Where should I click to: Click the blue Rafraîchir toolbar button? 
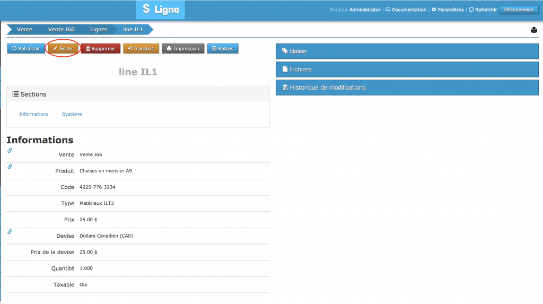point(26,49)
